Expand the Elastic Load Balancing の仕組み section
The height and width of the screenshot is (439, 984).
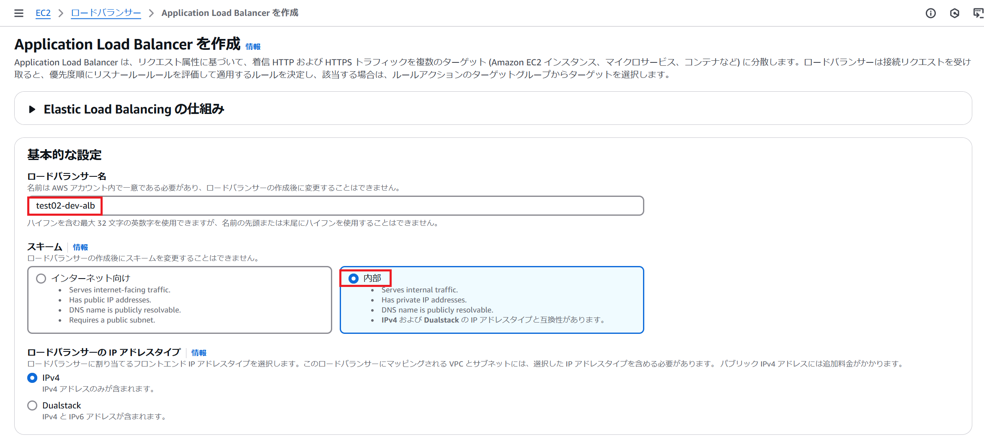pyautogui.click(x=134, y=109)
